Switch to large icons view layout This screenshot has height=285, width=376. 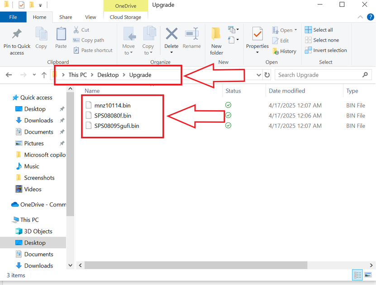tap(368, 275)
